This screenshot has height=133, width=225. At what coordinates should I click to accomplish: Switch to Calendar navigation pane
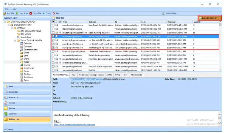(x=27, y=92)
